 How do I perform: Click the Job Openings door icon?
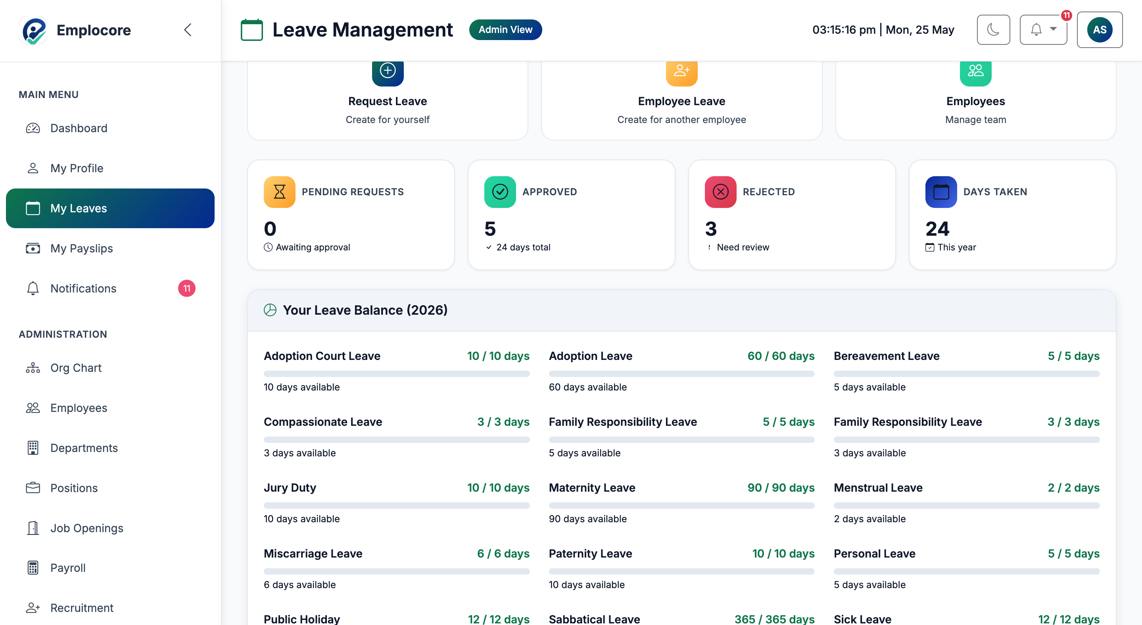33,528
